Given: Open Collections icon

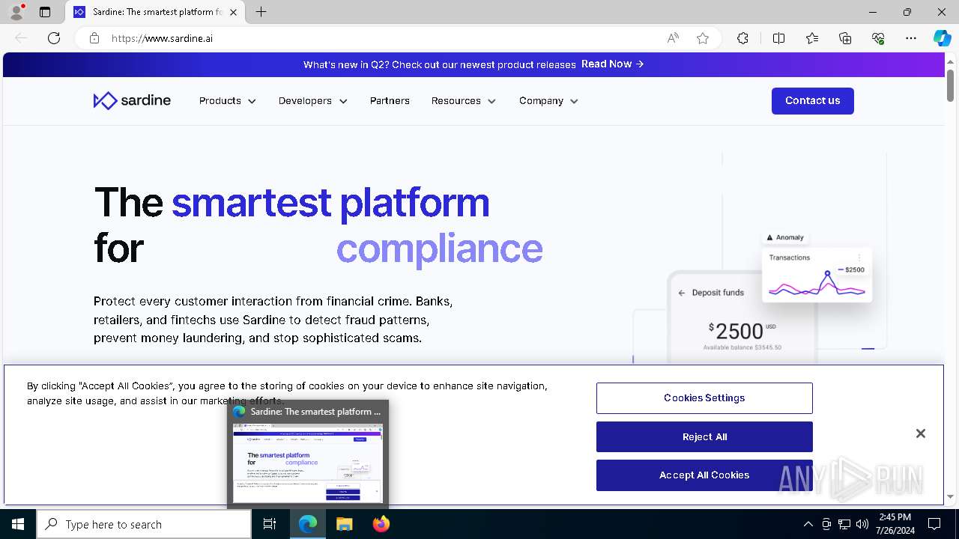Looking at the screenshot, I should (845, 38).
